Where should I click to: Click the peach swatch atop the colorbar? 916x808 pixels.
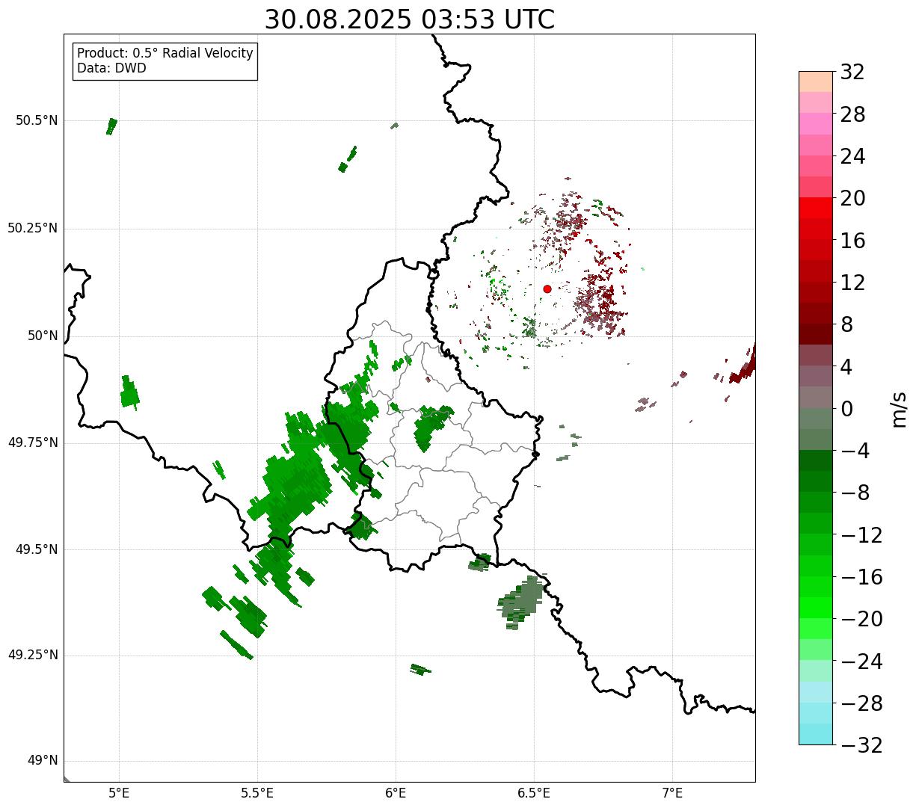pyautogui.click(x=816, y=81)
